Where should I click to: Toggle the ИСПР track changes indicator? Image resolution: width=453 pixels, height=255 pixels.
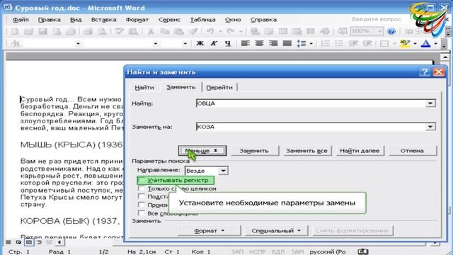[x=257, y=252]
